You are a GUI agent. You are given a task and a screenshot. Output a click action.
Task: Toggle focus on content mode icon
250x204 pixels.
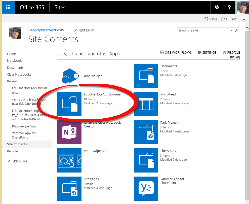pyautogui.click(x=244, y=19)
